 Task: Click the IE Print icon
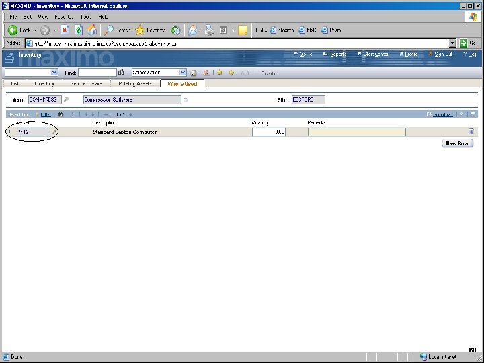click(210, 30)
